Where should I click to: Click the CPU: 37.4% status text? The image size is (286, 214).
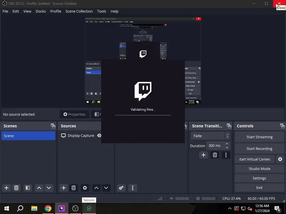click(232, 198)
